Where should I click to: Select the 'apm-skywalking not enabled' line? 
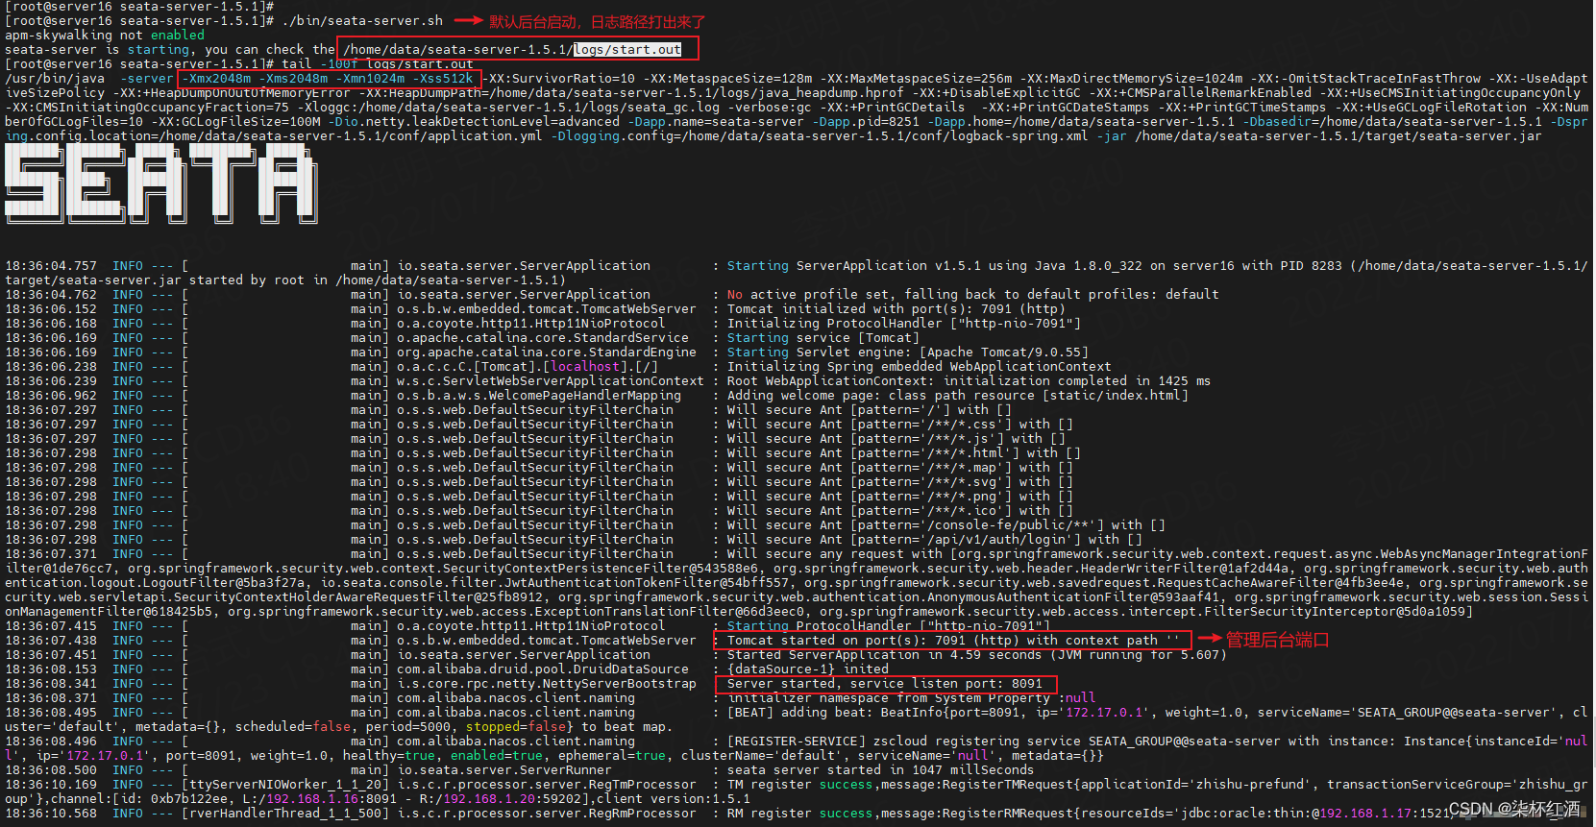(105, 35)
